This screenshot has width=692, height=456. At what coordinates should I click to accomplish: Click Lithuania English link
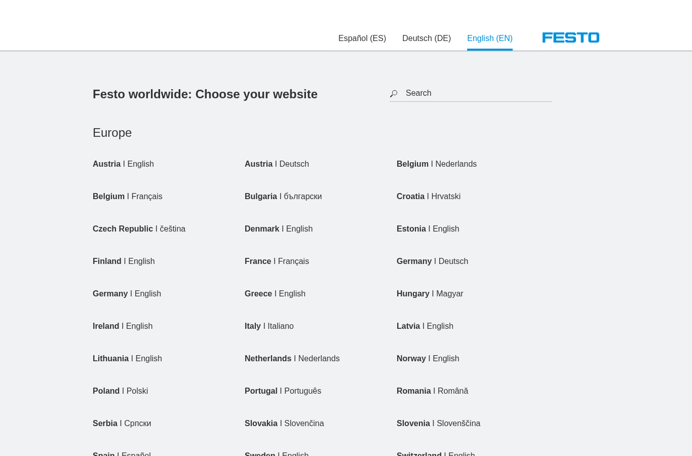(127, 359)
